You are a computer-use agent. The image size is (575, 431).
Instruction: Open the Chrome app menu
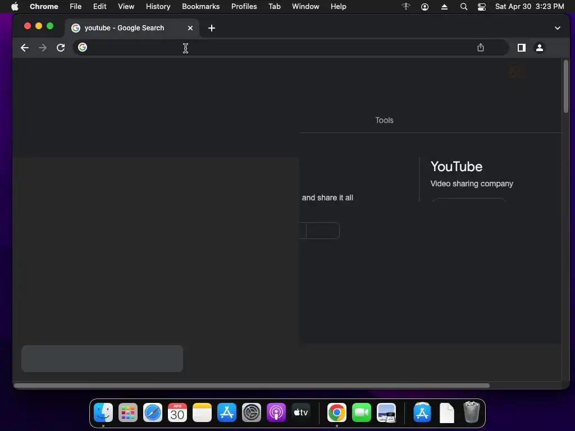(x=44, y=6)
